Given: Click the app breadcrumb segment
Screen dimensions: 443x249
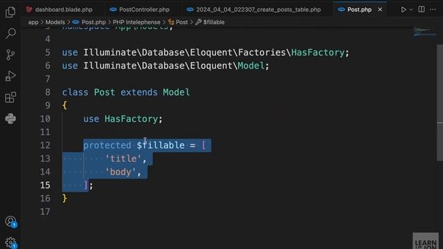Looking at the screenshot, I should (x=33, y=22).
